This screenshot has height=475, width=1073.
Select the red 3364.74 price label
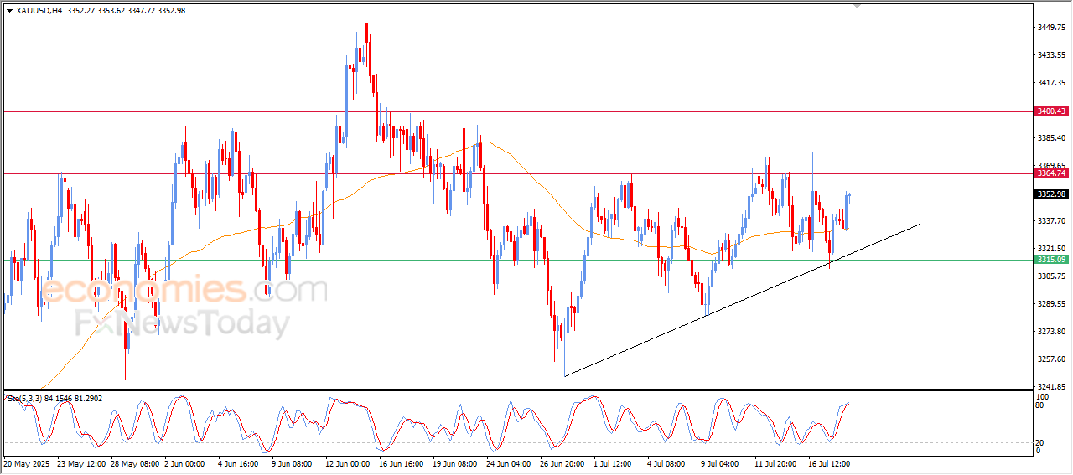click(x=1051, y=173)
